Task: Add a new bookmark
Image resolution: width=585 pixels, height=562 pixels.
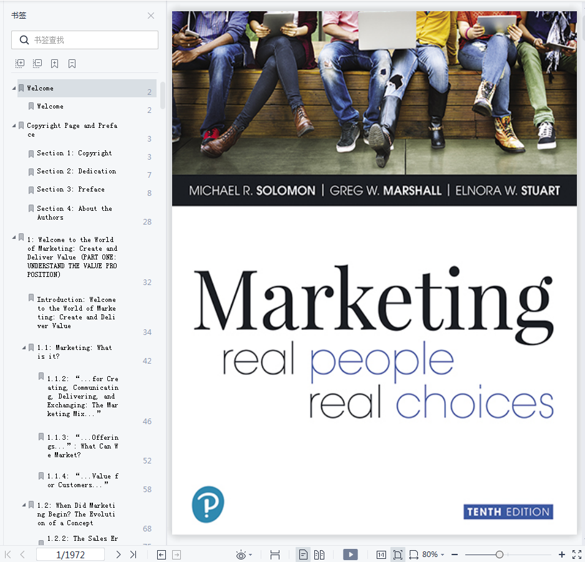Action: click(54, 64)
